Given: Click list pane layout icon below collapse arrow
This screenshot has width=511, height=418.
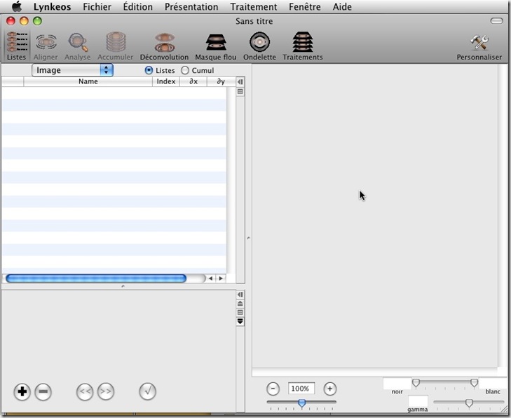Looking at the screenshot, I should click(x=240, y=92).
